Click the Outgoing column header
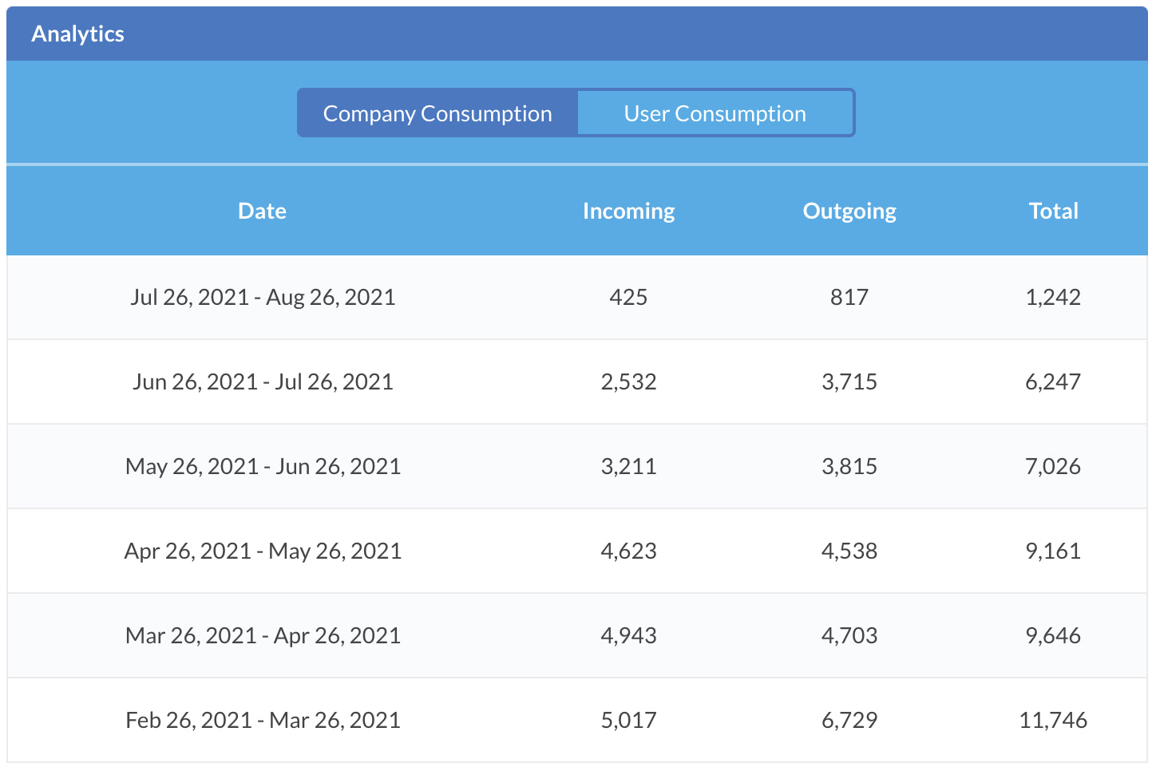 (849, 211)
